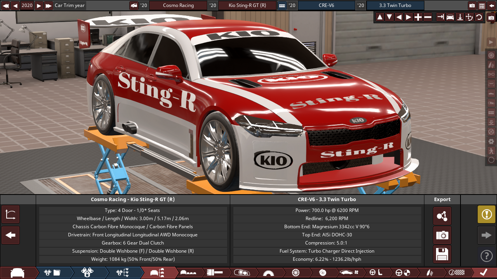Rotate camera left with left-triangle button
Image resolution: width=497 pixels, height=279 pixels.
coord(399,17)
